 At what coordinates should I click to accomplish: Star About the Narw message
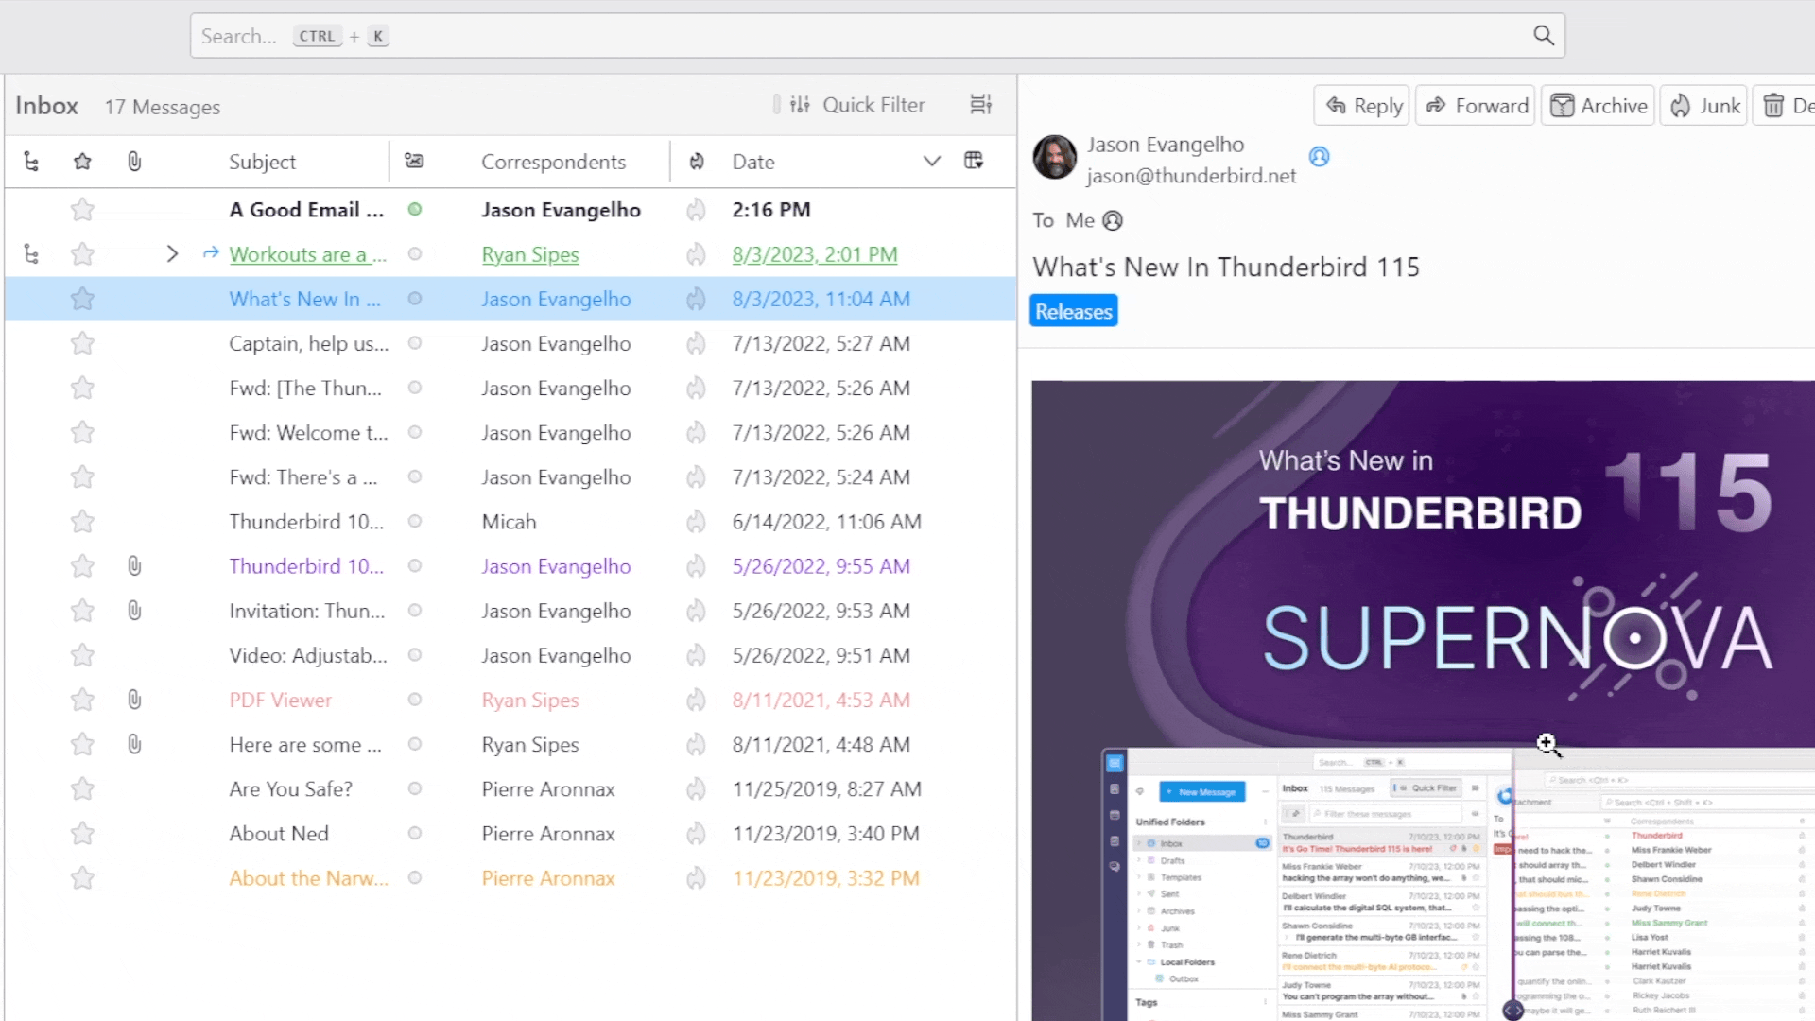(x=82, y=878)
